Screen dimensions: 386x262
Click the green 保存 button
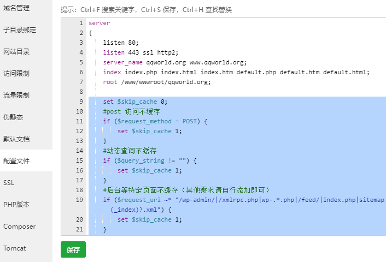(73, 250)
